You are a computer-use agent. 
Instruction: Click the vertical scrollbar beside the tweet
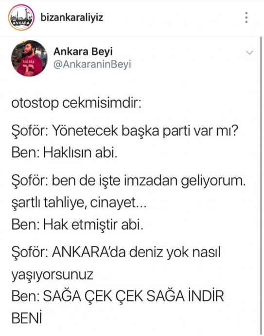tap(261, 186)
